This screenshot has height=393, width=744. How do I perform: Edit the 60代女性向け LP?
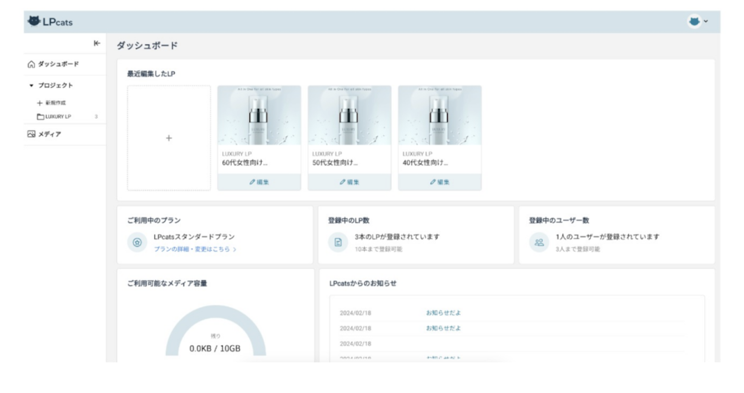259,182
